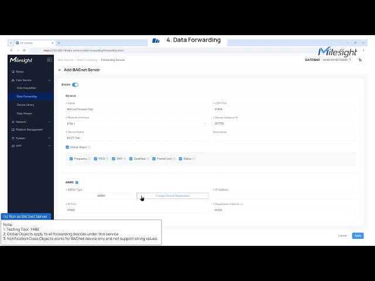Open the user account icon at top right
The width and height of the screenshot is (375, 281).
pos(360,60)
